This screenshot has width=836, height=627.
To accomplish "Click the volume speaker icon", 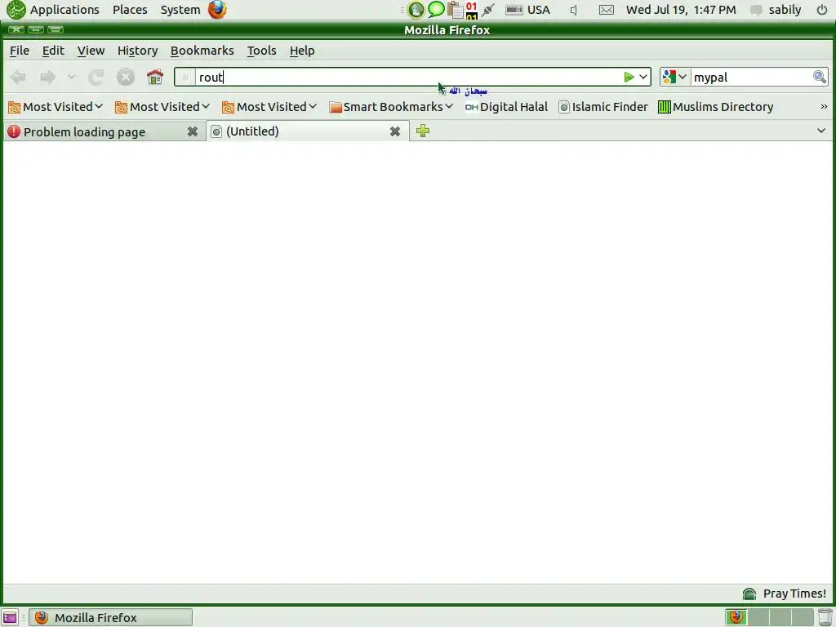I will [573, 10].
